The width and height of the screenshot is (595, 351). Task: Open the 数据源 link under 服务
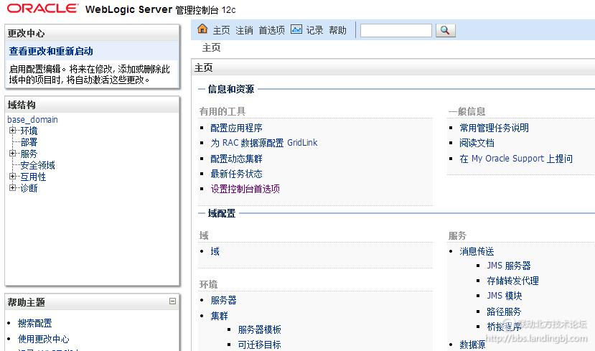(x=472, y=345)
